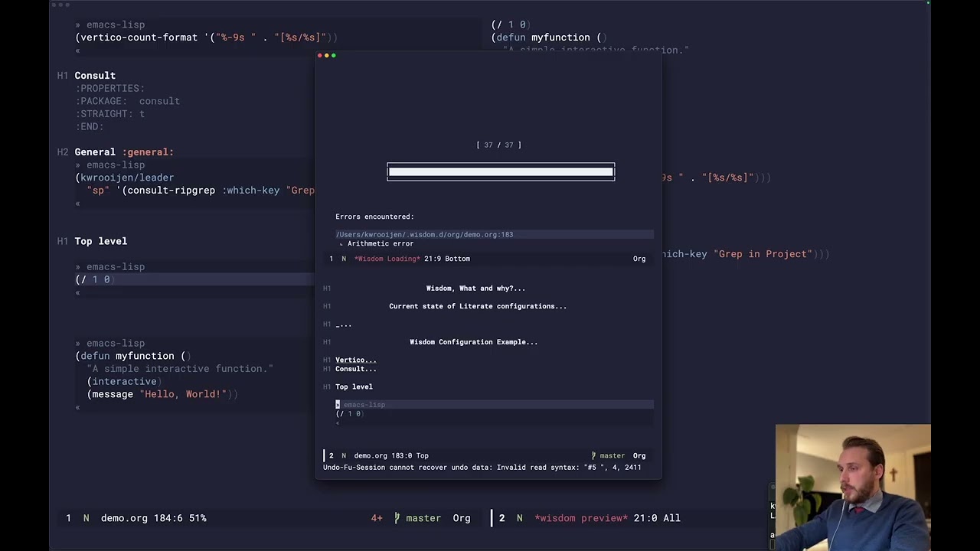Click demo.org buffer name in main modeline

coord(124,518)
